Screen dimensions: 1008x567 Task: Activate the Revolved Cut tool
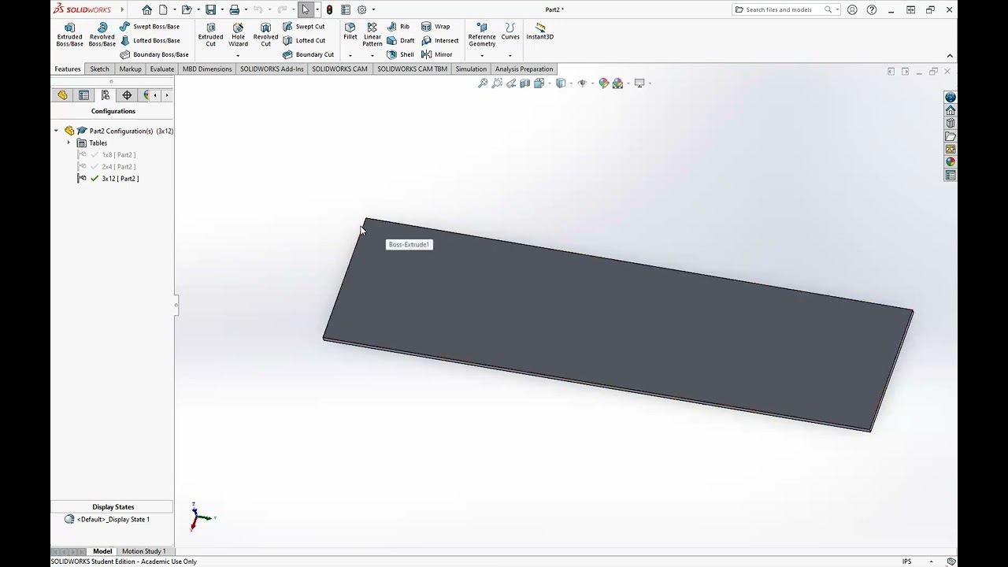click(x=265, y=35)
